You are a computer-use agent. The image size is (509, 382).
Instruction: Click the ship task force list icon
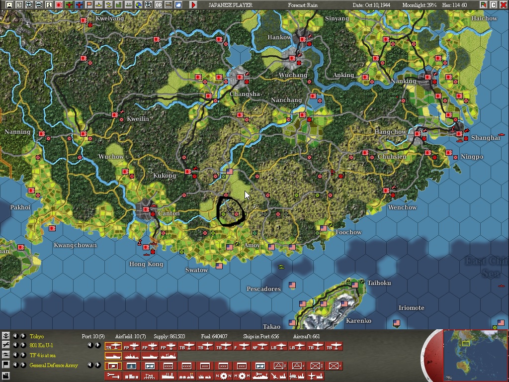click(x=5, y=355)
